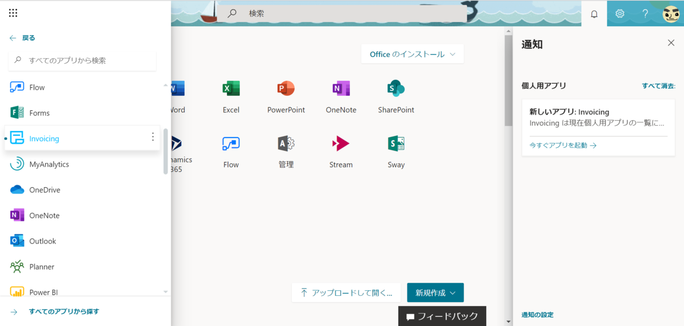Open OneNote from the sidebar list
Image resolution: width=684 pixels, height=326 pixels.
coord(82,215)
